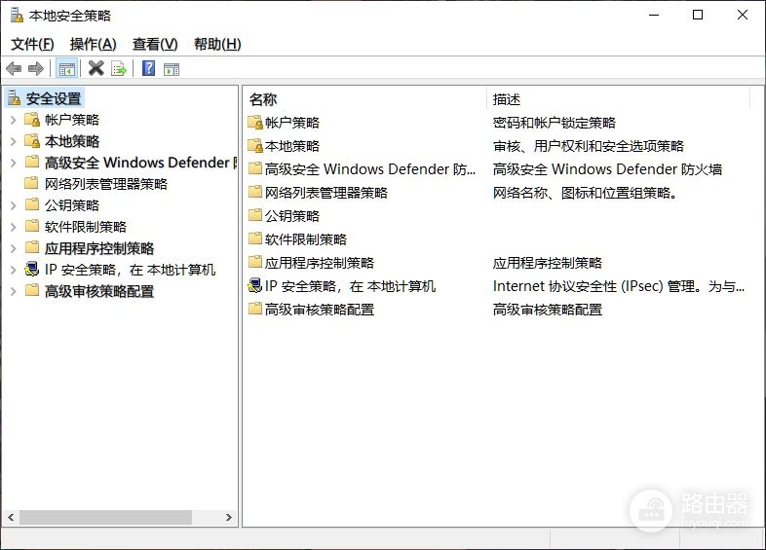Viewport: 766px width, 550px height.
Task: Expand the 本地策略 tree node
Action: pos(14,141)
